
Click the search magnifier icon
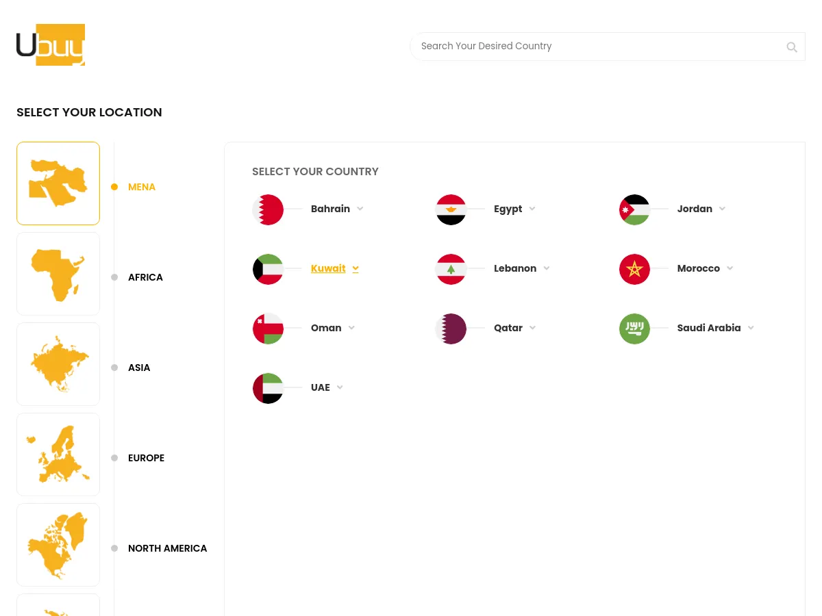(x=792, y=47)
